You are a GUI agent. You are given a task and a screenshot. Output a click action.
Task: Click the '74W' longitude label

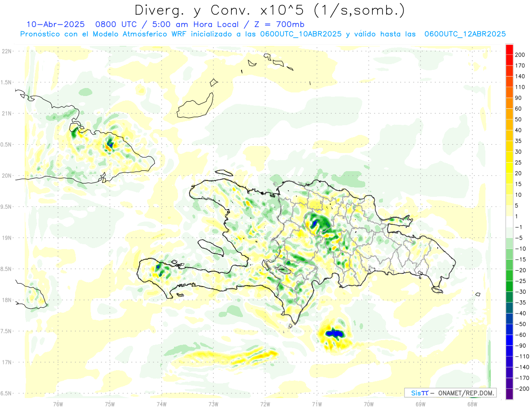point(162,404)
